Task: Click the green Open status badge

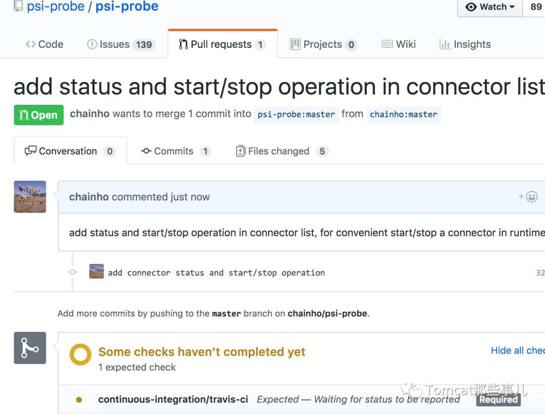Action: click(38, 115)
